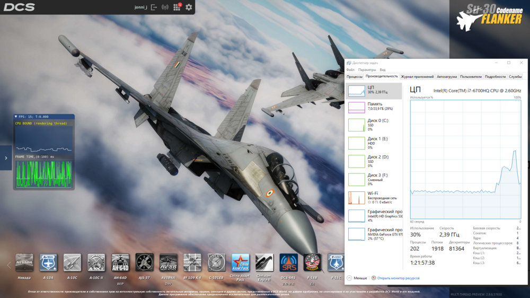Image resolution: width=530 pixels, height=298 pixels.
Task: Select the AH-64D module icon
Action: [120, 263]
